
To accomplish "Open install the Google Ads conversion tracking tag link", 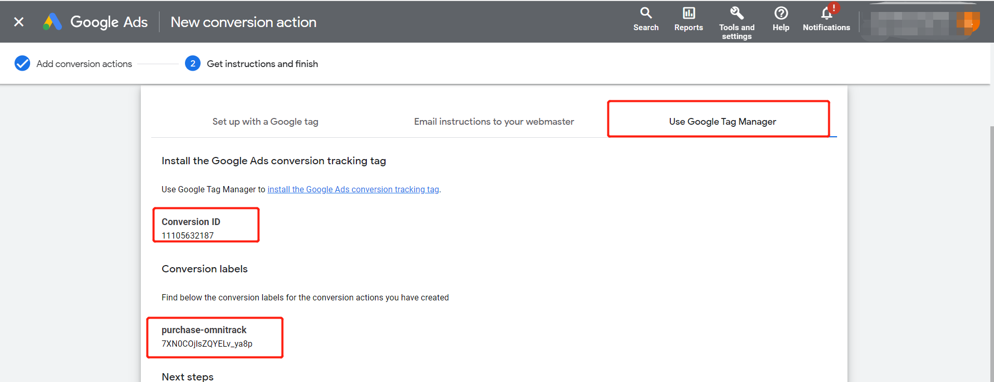I will click(353, 190).
